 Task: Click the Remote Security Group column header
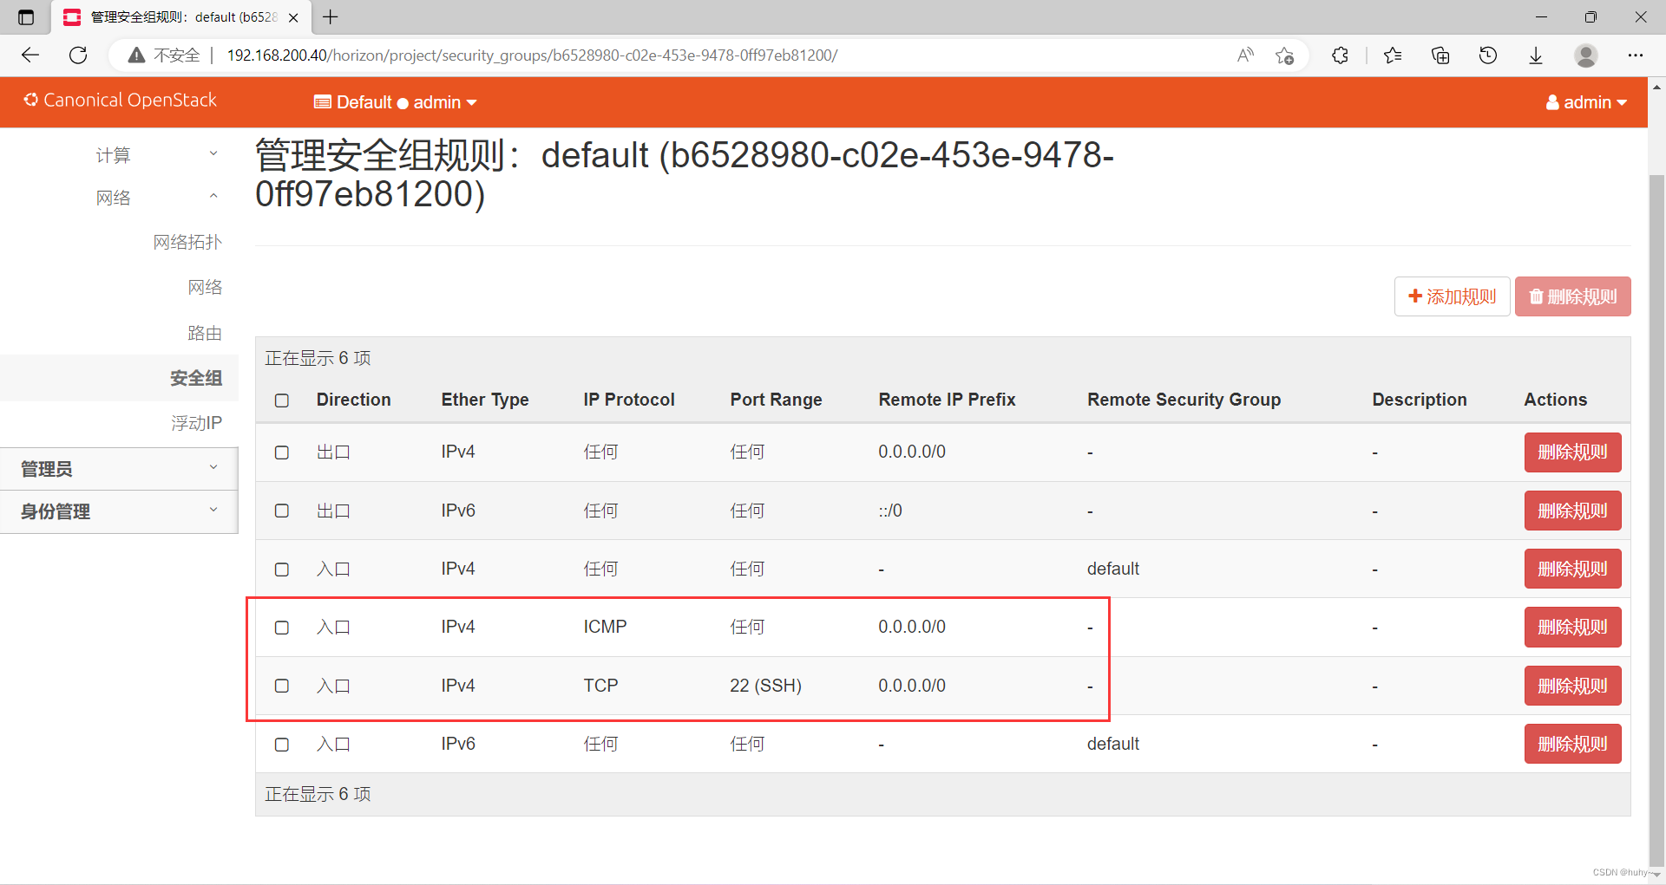(1184, 400)
